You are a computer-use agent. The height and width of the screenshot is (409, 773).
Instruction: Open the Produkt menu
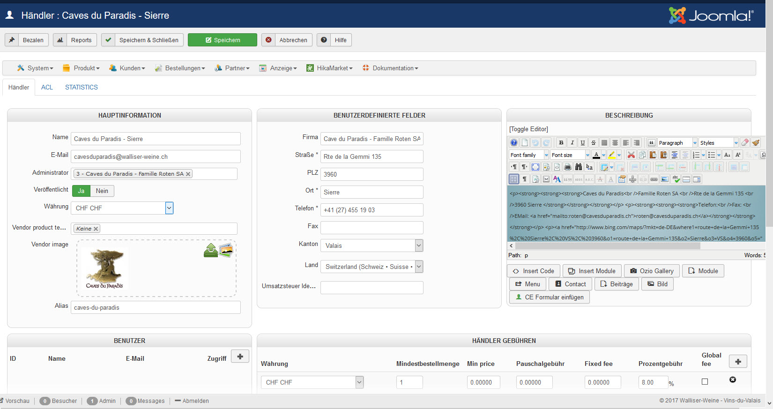[x=81, y=68]
